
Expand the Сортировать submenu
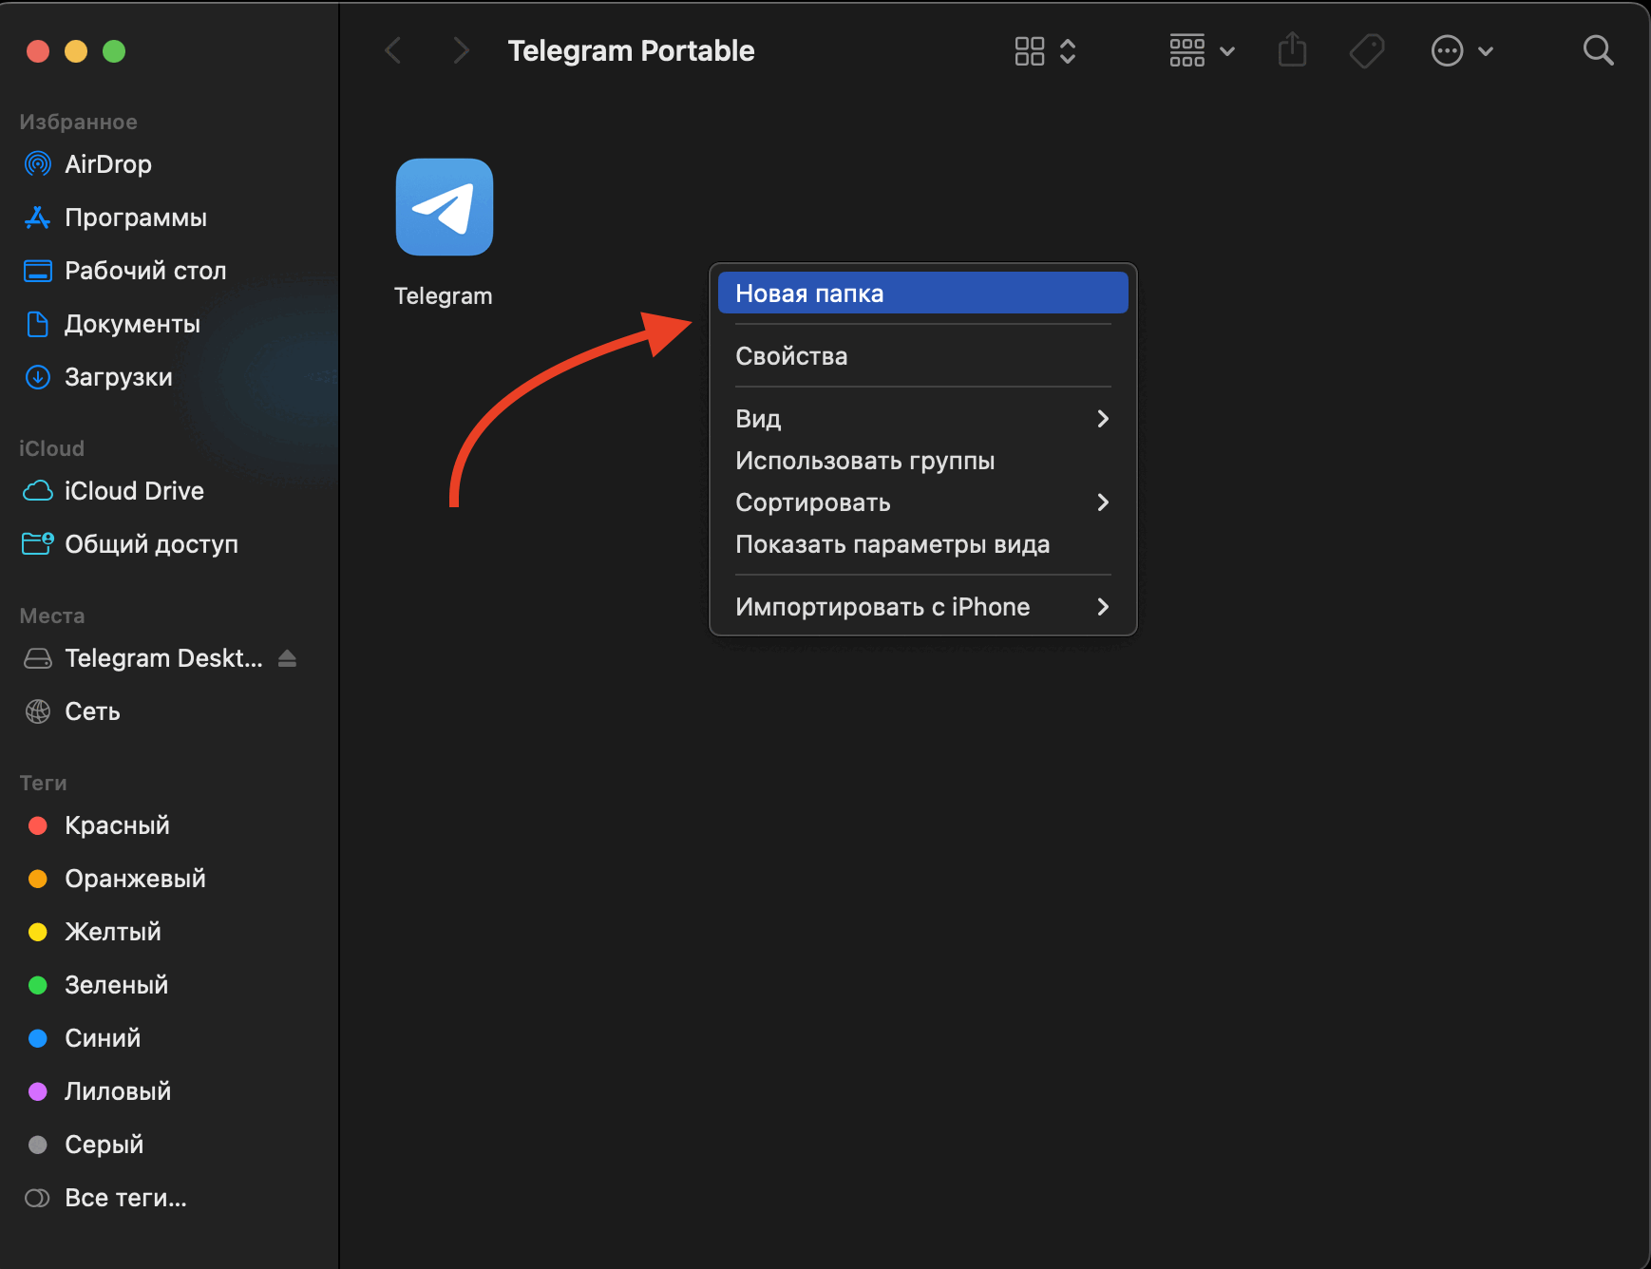point(921,502)
